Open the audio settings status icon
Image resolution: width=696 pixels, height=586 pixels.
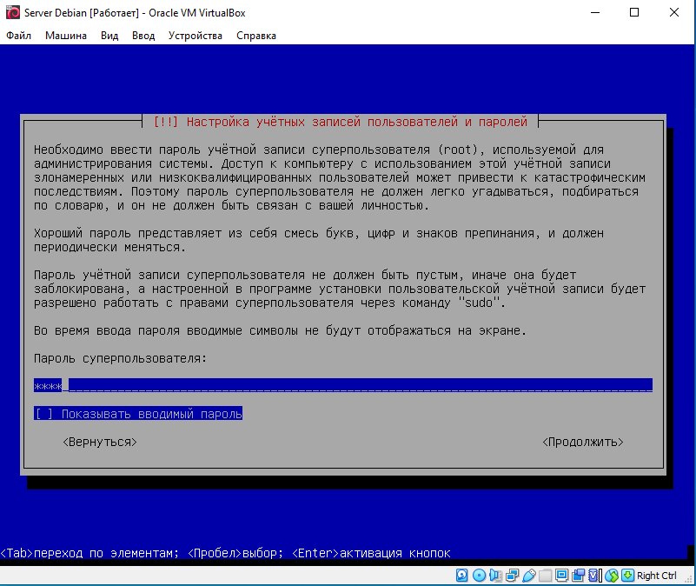click(494, 576)
